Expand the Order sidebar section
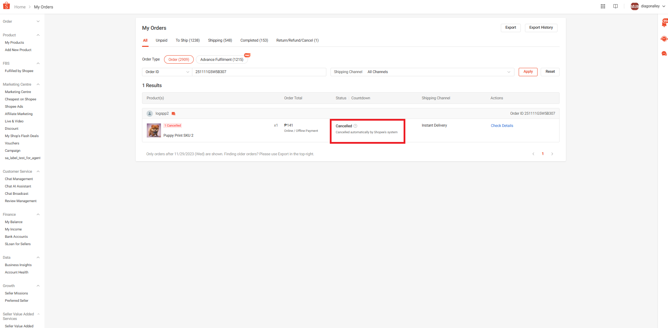 (38, 21)
